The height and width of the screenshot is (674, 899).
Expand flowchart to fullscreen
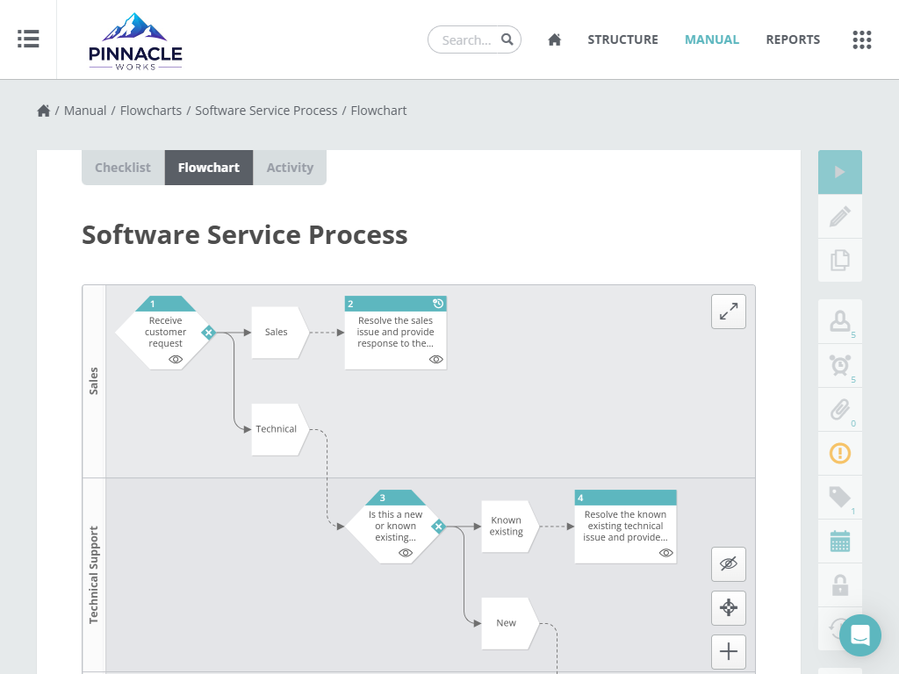[x=728, y=312]
